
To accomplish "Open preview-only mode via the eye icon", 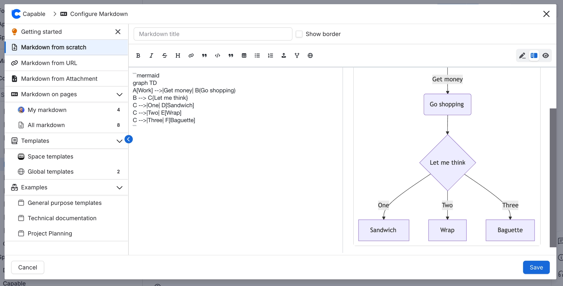I will click(x=546, y=56).
